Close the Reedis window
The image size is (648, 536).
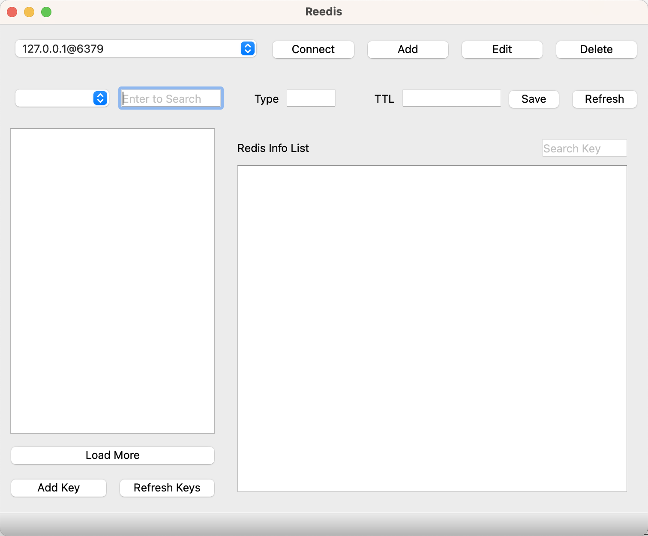pyautogui.click(x=12, y=12)
